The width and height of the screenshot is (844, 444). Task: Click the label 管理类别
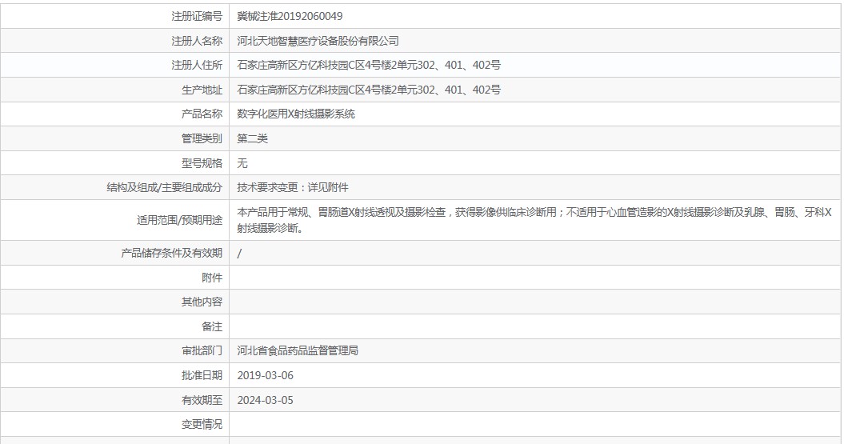(202, 139)
